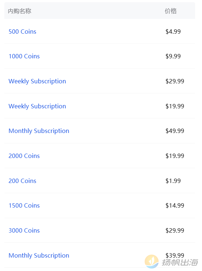Viewport: 202px width, 271px height.
Task: Open the Monthly Subscription costing $39.99
Action: tap(39, 255)
